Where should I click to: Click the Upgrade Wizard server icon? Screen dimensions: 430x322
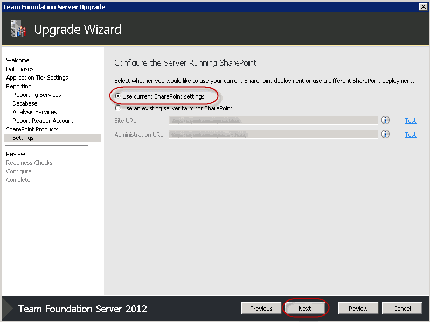18,29
